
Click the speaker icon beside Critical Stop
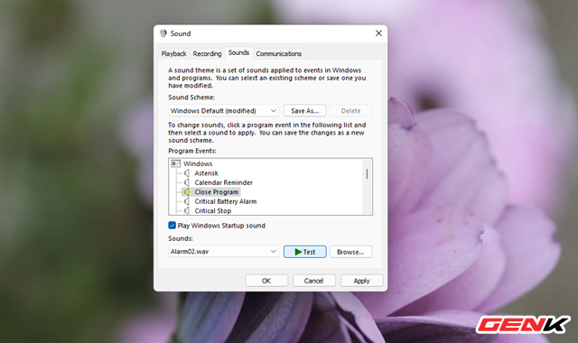[187, 210]
